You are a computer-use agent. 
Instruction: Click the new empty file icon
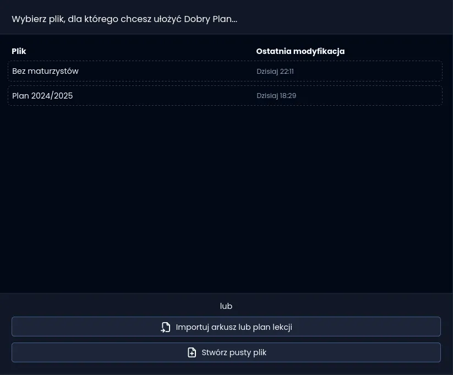(x=192, y=352)
